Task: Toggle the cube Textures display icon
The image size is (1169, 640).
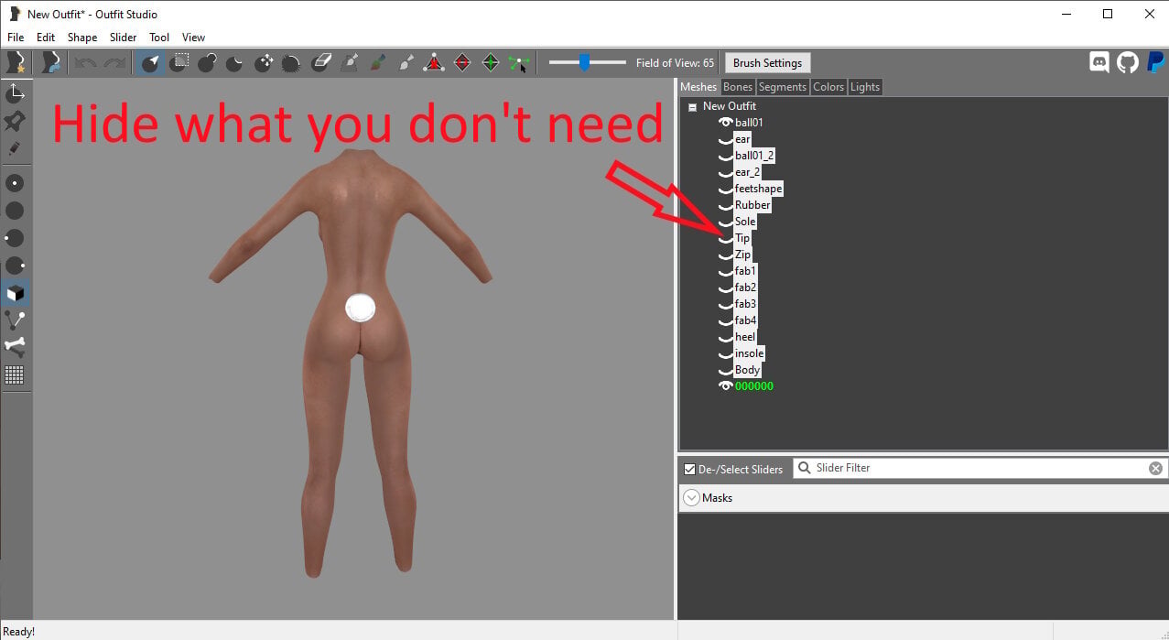Action: pos(15,293)
